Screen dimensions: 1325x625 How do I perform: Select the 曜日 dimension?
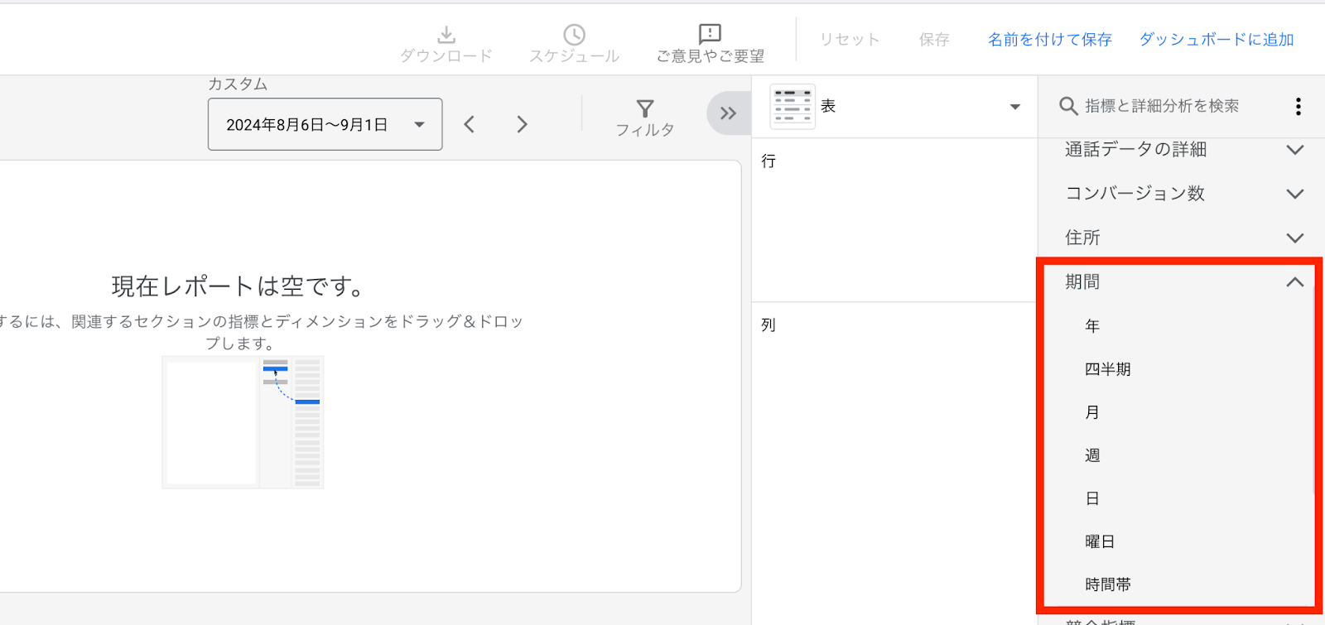[x=1100, y=541]
